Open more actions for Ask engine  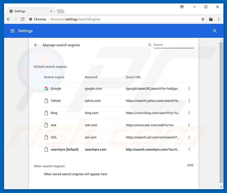click(x=189, y=125)
